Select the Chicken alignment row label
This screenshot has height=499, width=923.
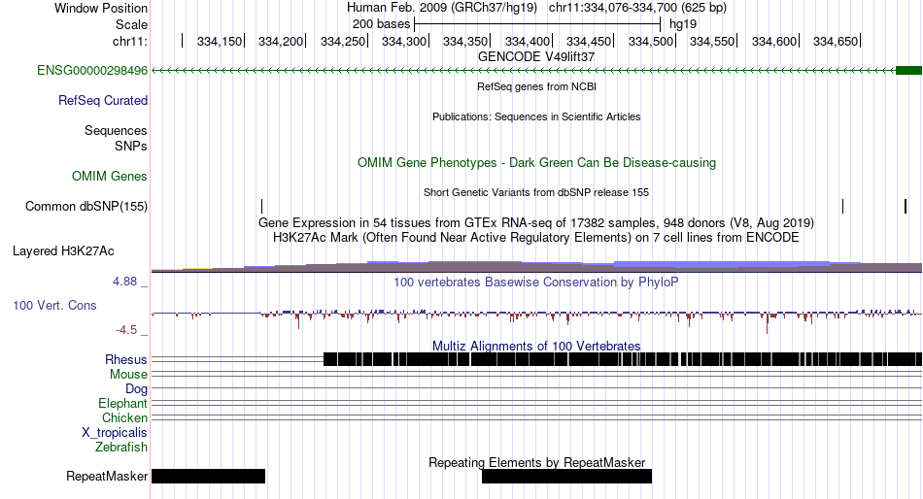(x=124, y=417)
